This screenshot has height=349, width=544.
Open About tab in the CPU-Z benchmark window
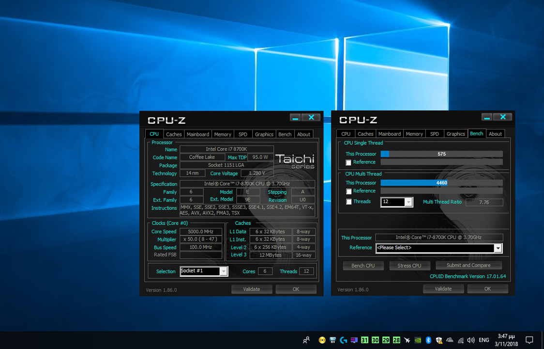tap(496, 134)
